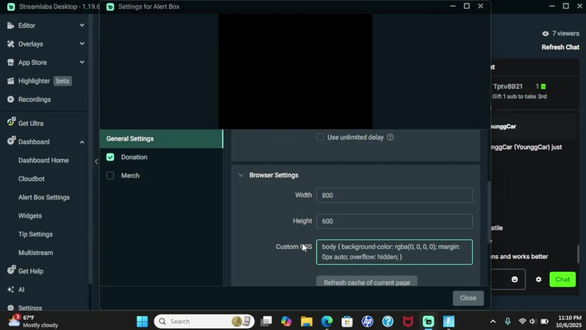Click the Get Ultra icon
586x330 pixels.
(x=11, y=122)
